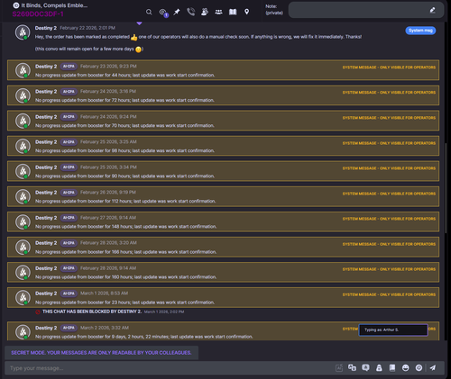Click the clock icon beside chat title
The height and width of the screenshot is (379, 451).
pyautogui.click(x=16, y=5)
